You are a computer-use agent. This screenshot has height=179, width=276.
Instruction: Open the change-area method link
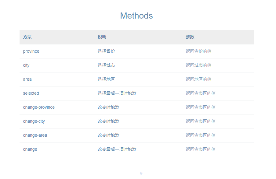[35, 135]
